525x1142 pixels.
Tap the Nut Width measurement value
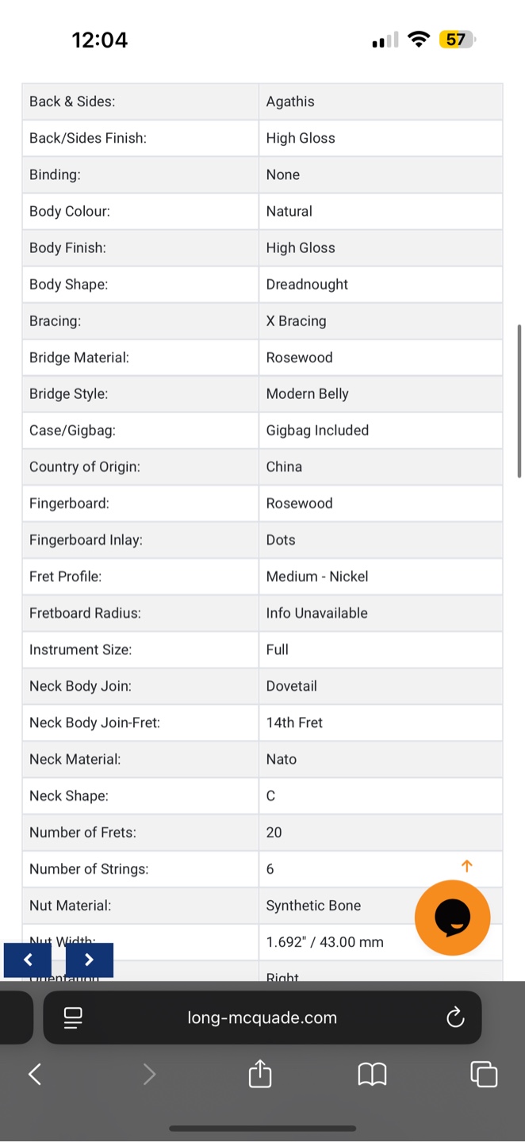click(325, 942)
